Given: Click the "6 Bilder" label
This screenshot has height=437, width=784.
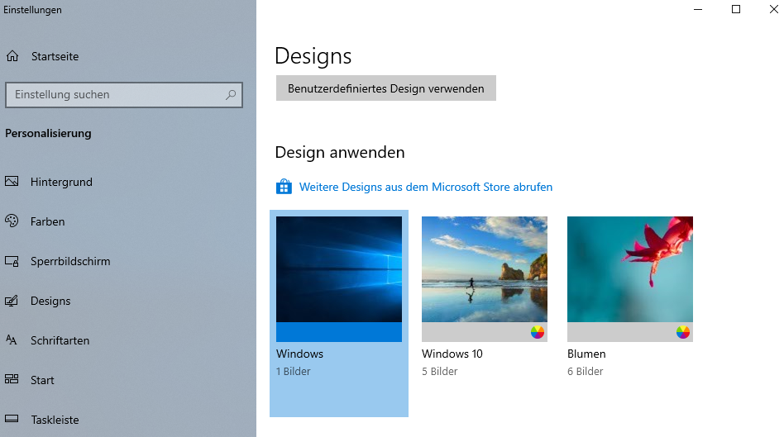Looking at the screenshot, I should pos(585,371).
